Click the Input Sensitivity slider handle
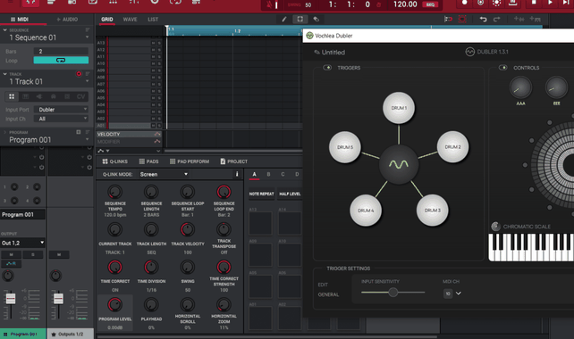The image size is (574, 339). click(x=393, y=293)
